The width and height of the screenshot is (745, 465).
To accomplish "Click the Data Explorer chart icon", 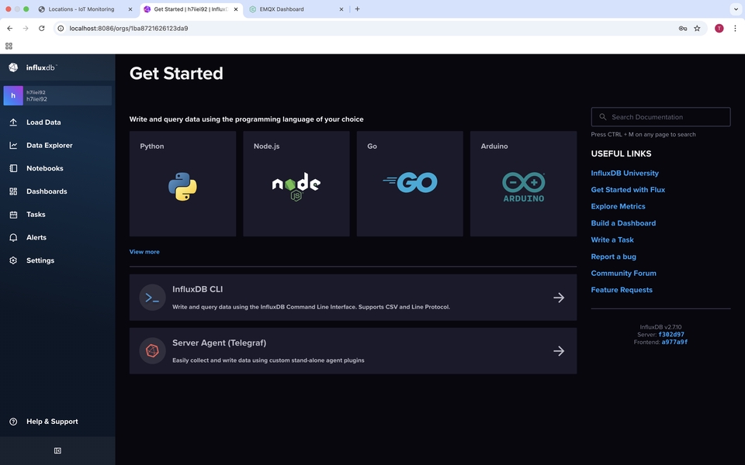I will pyautogui.click(x=13, y=145).
